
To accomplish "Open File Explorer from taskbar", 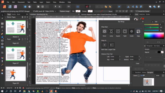I will pos(24,91).
